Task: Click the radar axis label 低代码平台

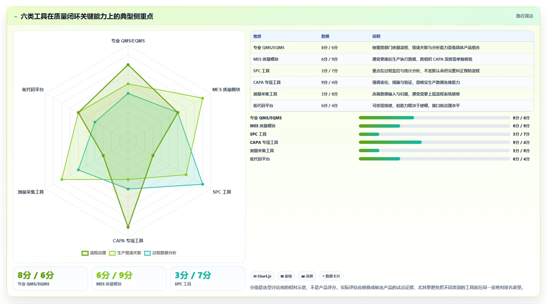Action: pyautogui.click(x=33, y=90)
